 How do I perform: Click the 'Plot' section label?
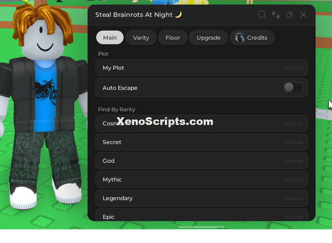[103, 54]
